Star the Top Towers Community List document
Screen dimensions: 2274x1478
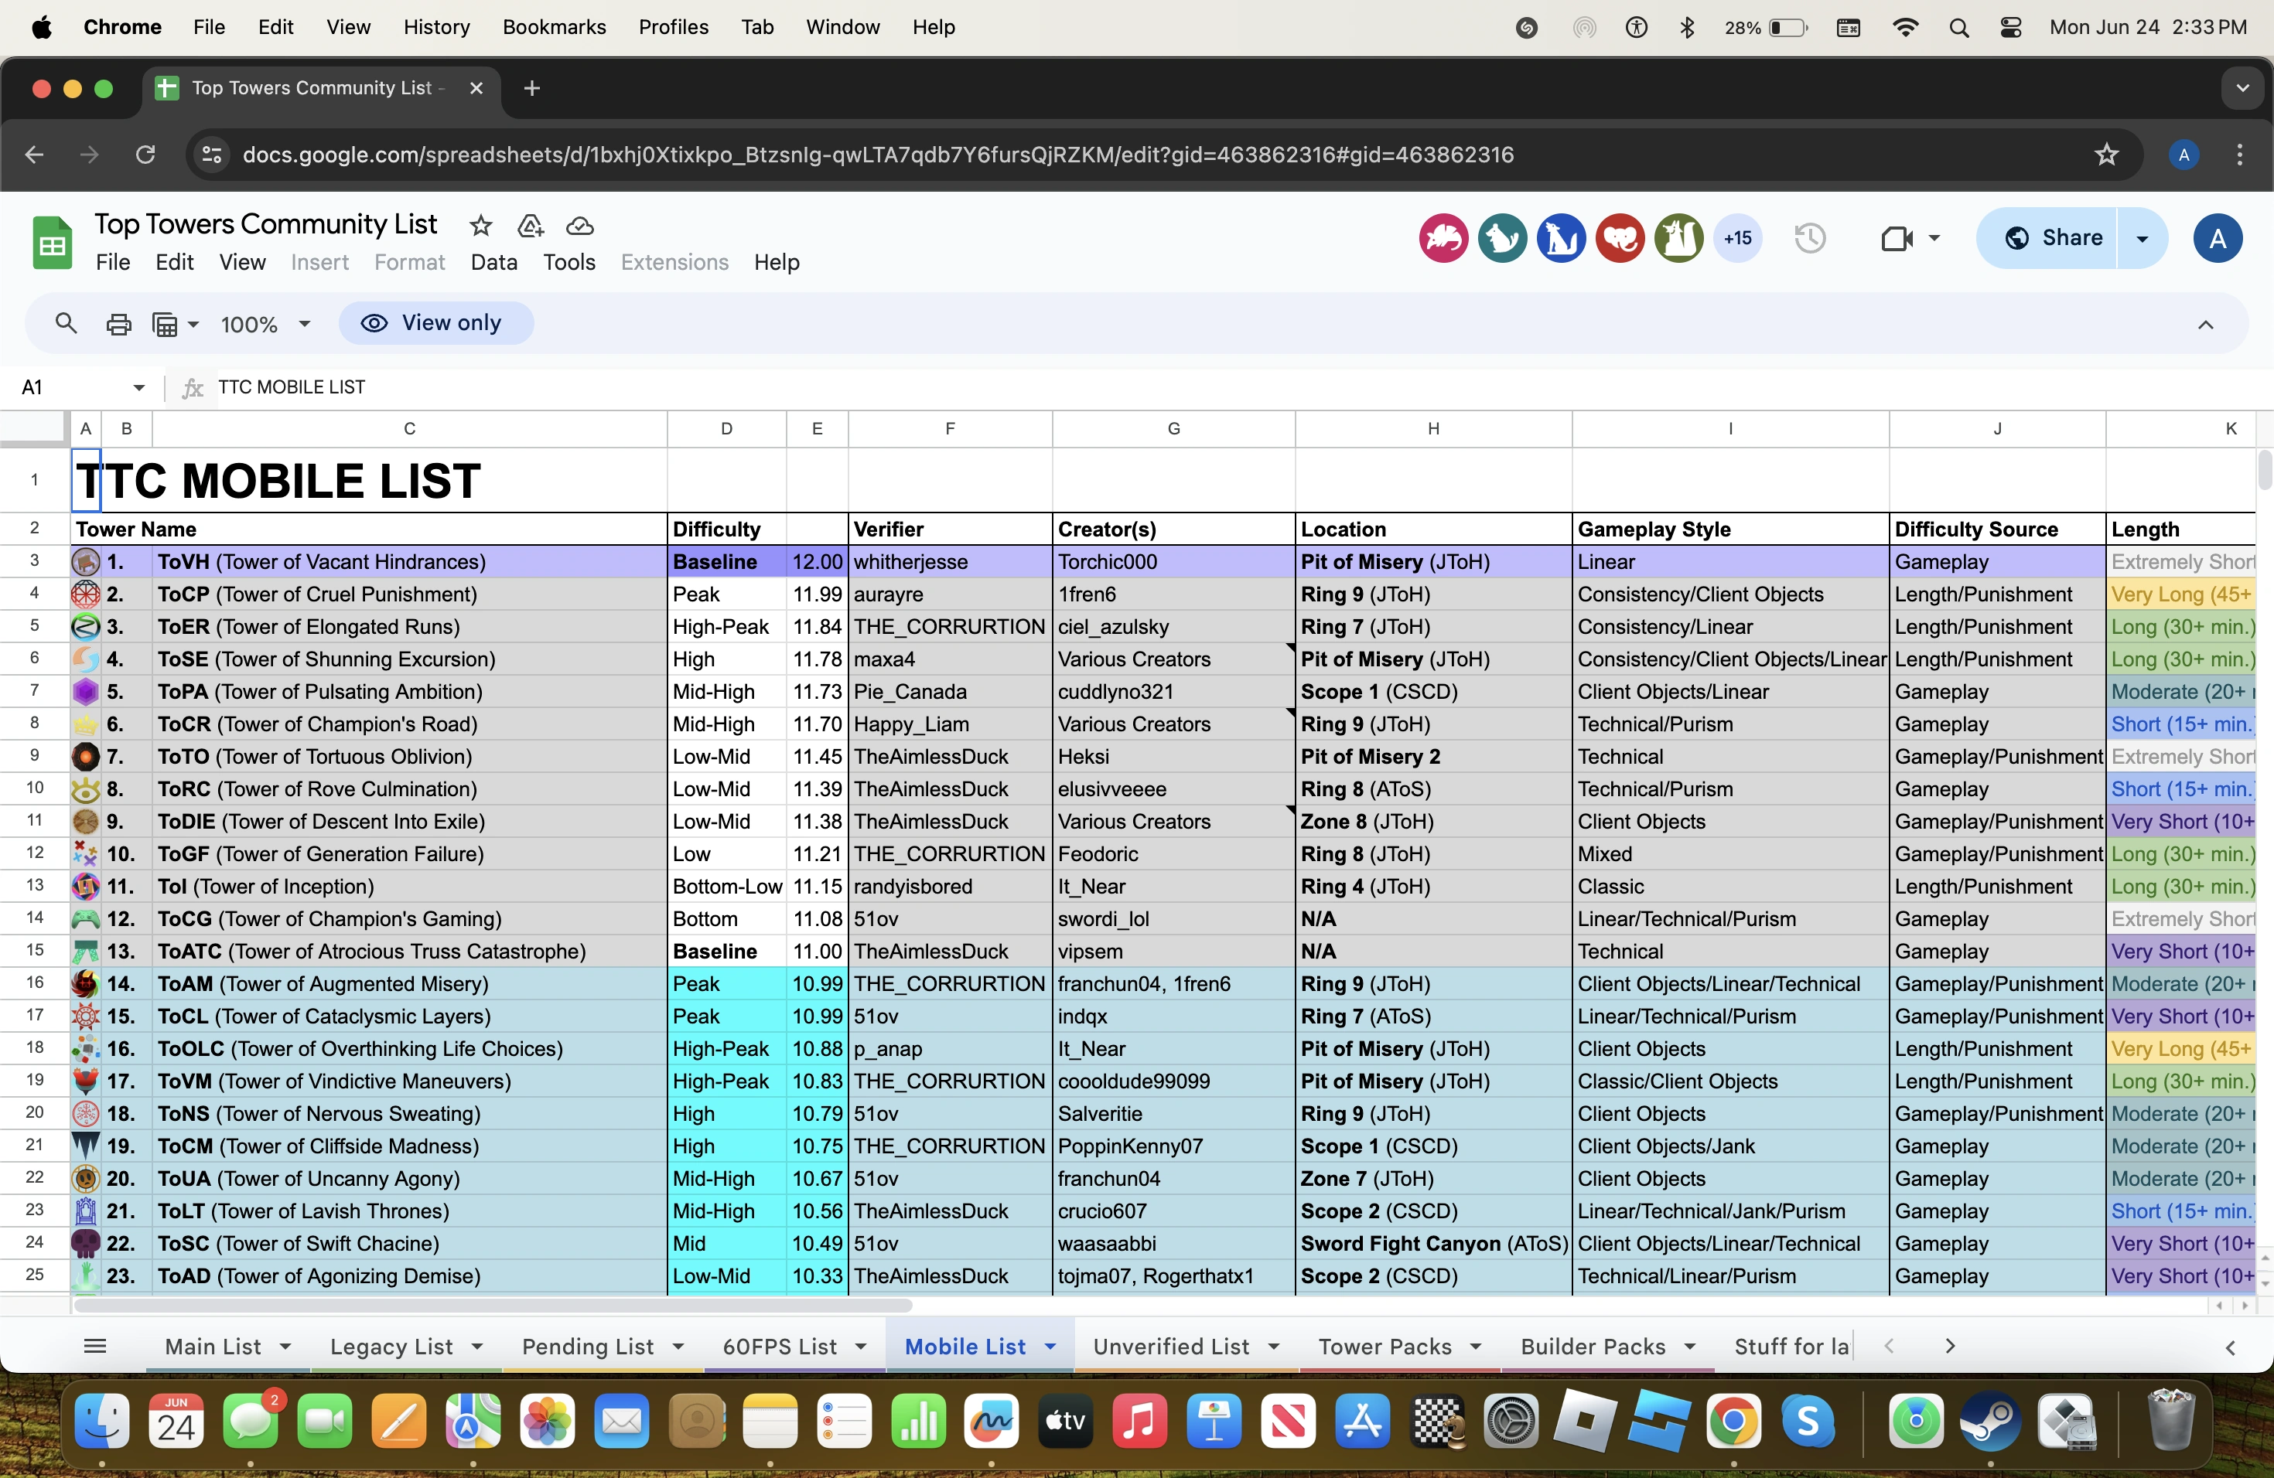(x=480, y=226)
